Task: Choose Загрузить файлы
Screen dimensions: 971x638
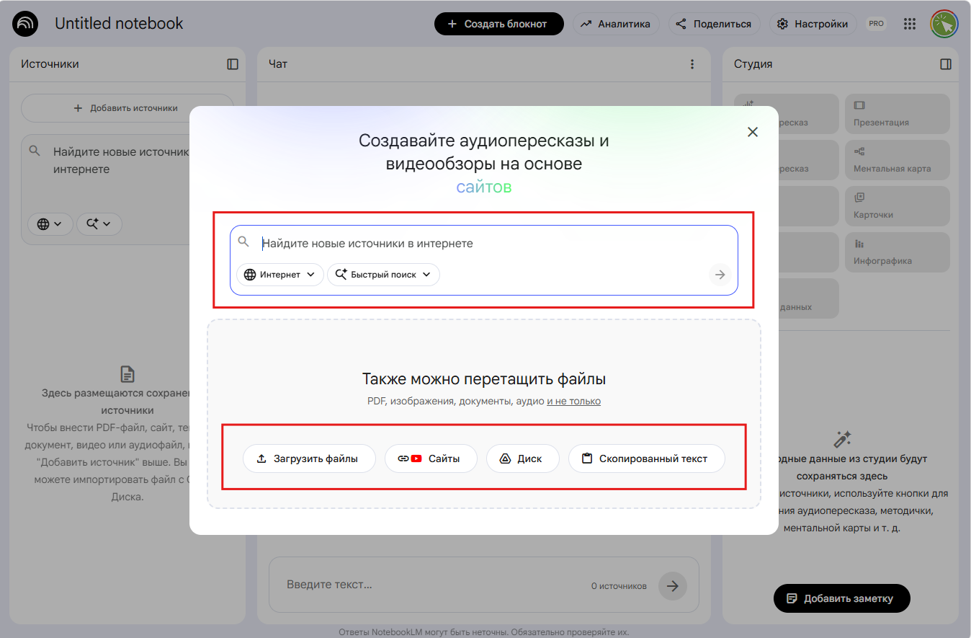Action: [309, 458]
